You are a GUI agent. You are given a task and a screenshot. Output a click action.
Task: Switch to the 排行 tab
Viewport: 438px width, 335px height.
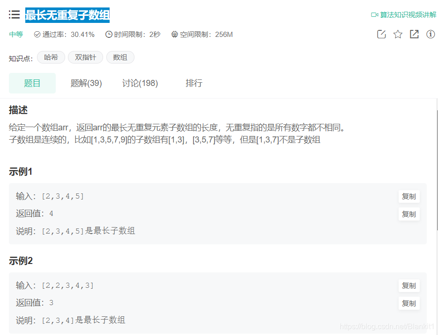(x=194, y=83)
